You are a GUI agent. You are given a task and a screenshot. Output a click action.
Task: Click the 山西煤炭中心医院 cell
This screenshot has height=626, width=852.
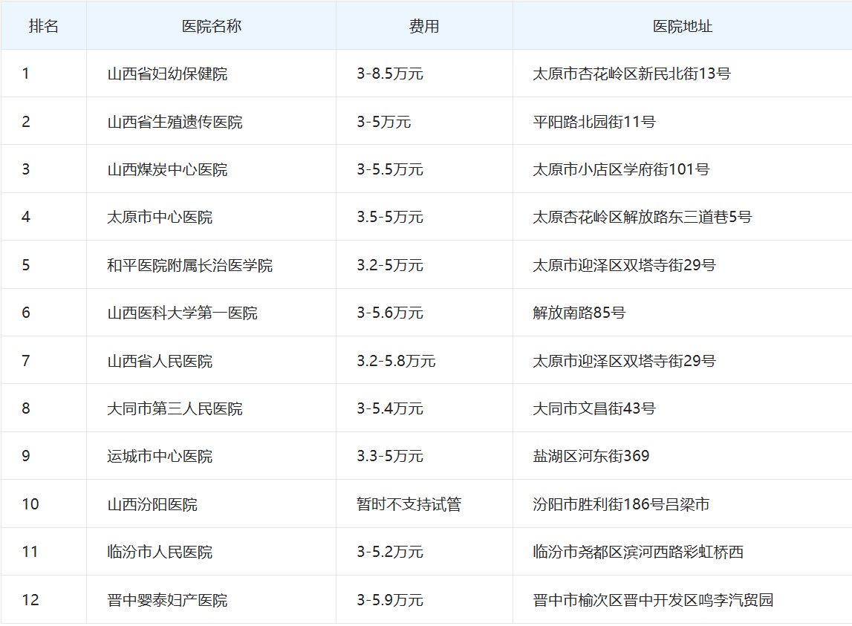coord(167,169)
